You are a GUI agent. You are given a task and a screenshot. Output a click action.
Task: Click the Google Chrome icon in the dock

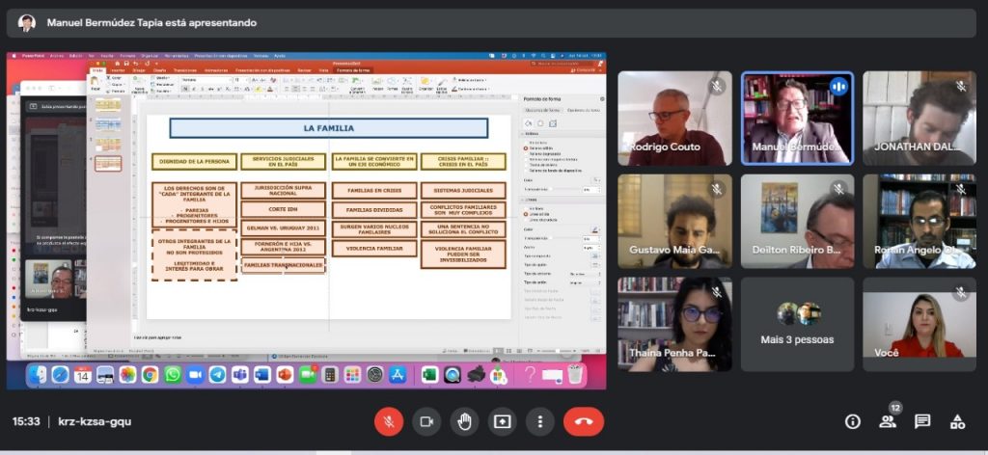click(x=150, y=375)
